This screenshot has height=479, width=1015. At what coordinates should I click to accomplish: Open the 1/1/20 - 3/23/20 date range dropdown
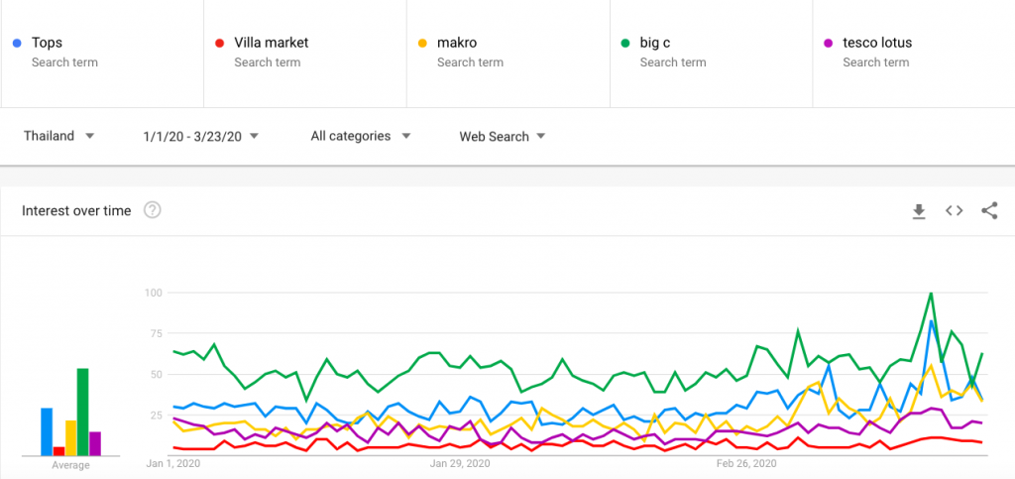point(200,136)
